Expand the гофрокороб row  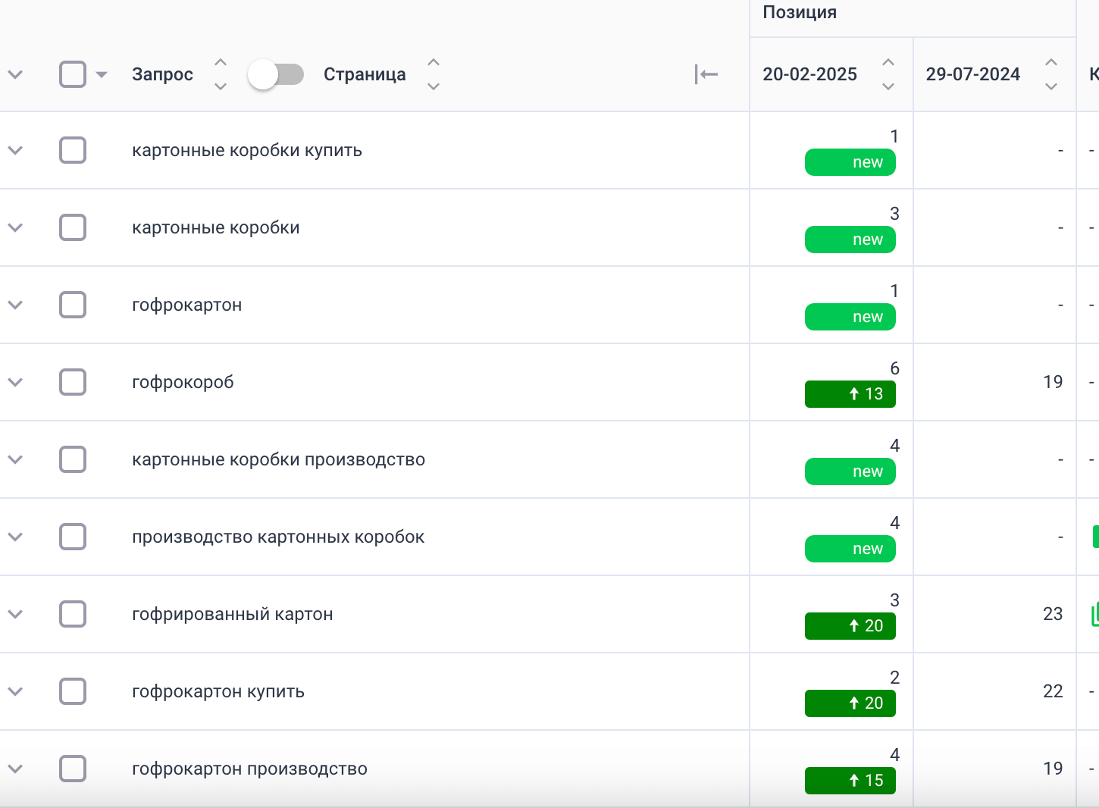(15, 382)
